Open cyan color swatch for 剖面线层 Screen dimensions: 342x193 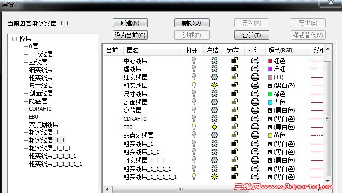tap(270, 102)
